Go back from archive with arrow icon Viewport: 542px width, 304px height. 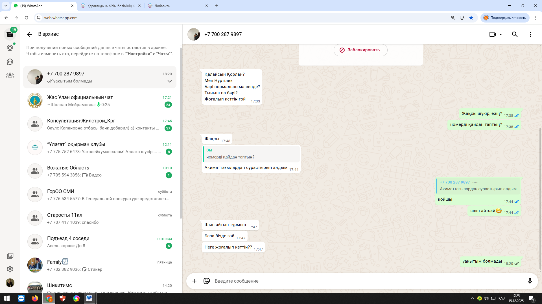[29, 34]
